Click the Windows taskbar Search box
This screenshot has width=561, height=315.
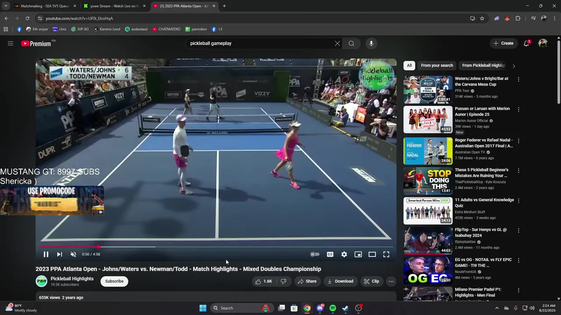242,308
